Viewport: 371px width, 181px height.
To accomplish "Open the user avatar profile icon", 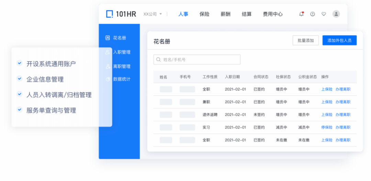I will [x=336, y=14].
